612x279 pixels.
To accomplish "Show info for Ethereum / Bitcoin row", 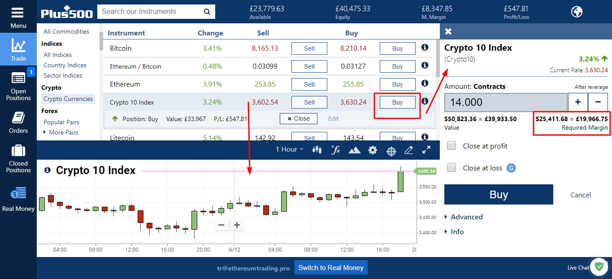I will [x=425, y=65].
